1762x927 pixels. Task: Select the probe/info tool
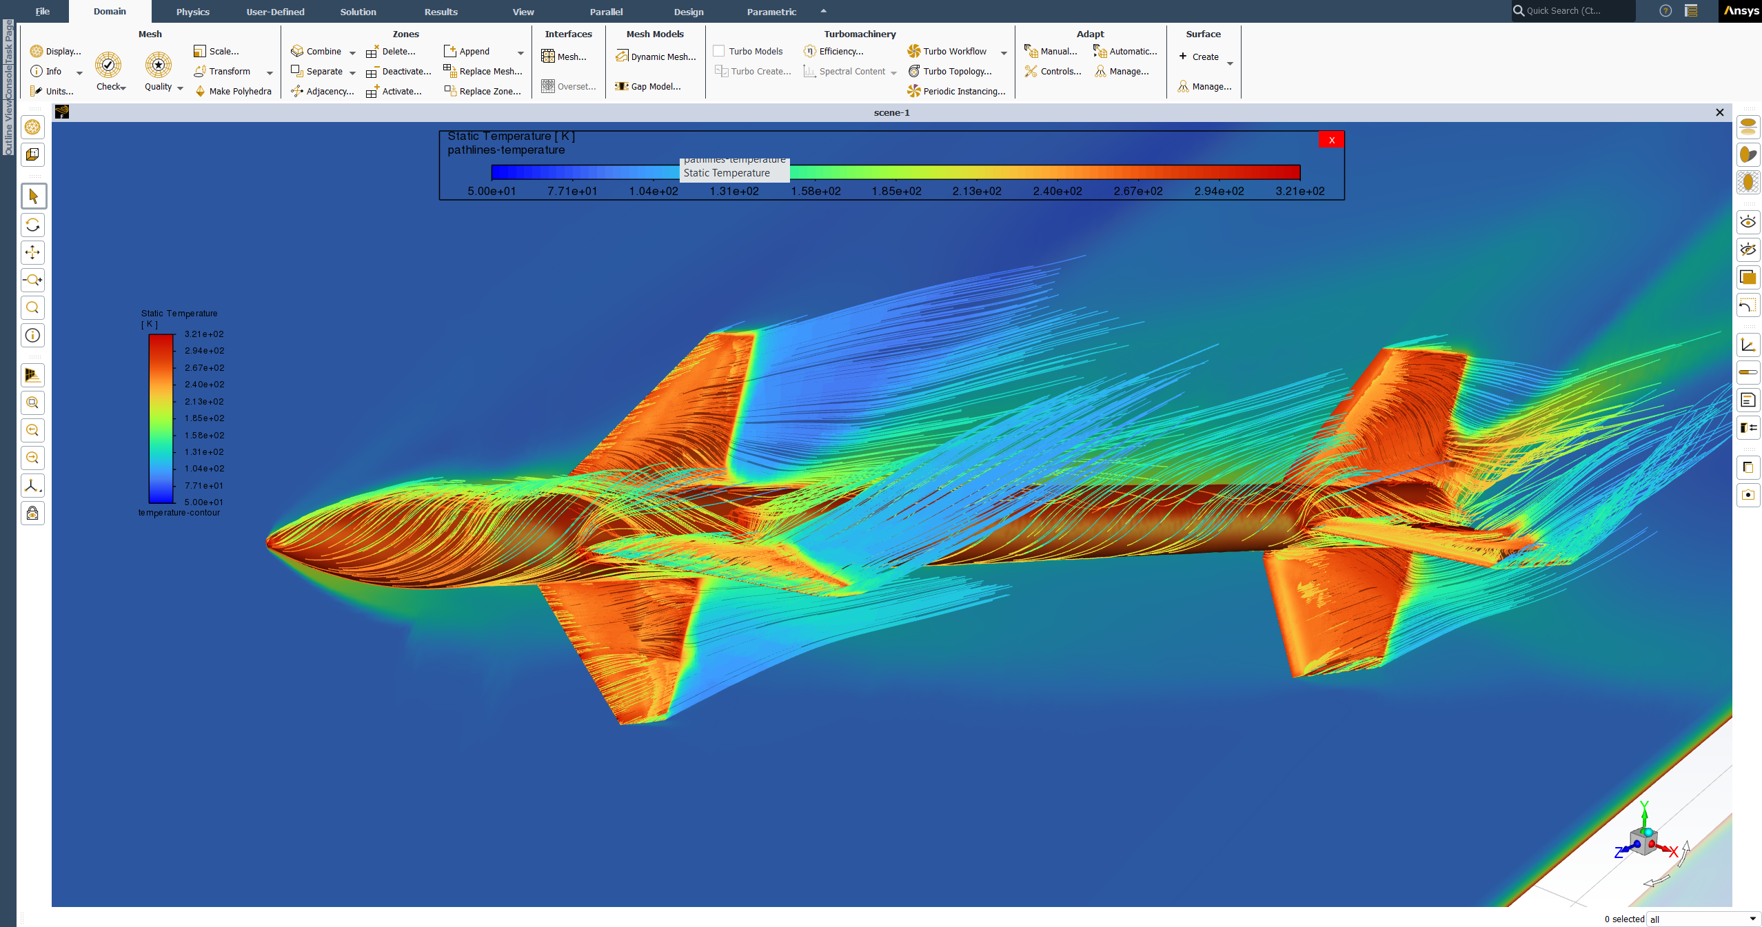click(x=32, y=336)
